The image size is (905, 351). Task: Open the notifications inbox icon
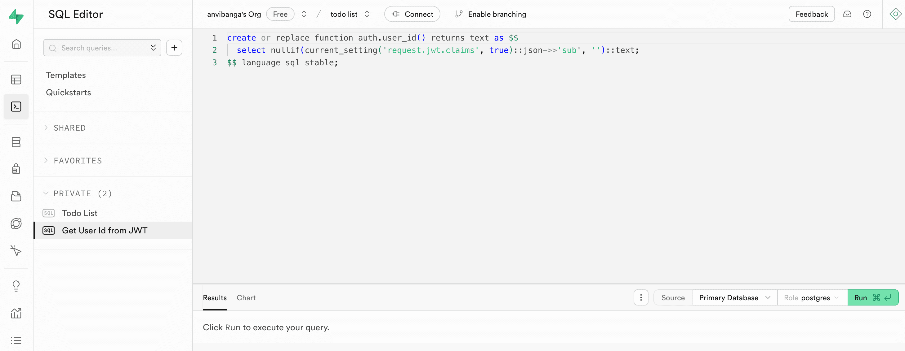pos(847,14)
